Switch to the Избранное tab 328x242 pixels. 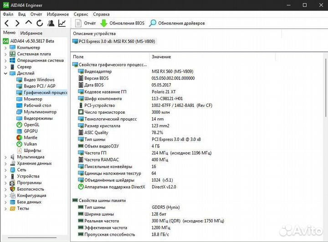point(31,33)
